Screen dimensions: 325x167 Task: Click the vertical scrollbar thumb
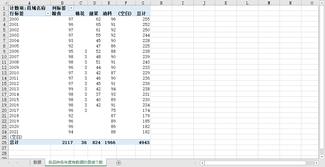322,77
